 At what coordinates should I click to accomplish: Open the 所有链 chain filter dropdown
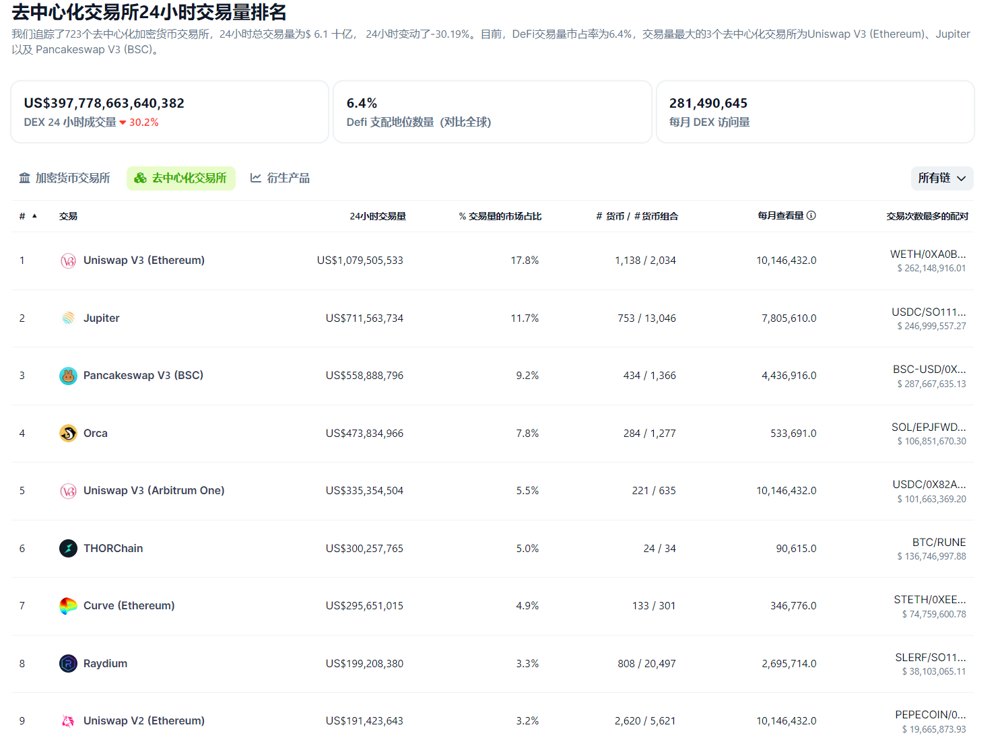point(941,178)
